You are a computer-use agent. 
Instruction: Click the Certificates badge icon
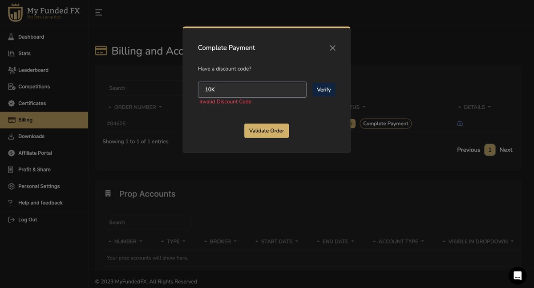click(x=11, y=103)
